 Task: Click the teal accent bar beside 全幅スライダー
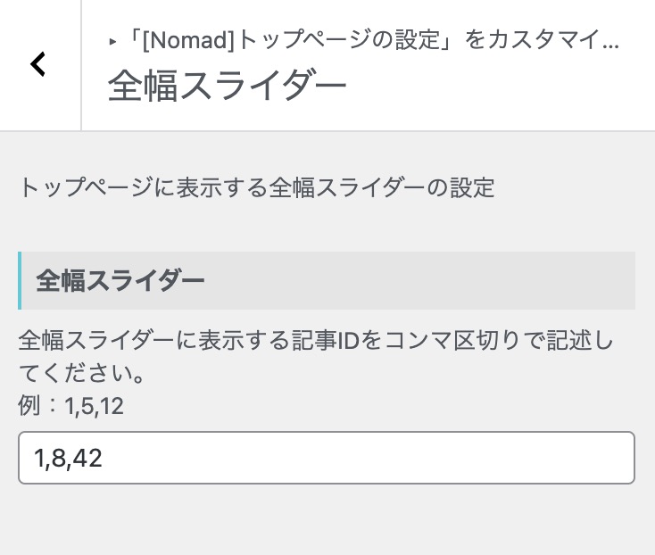[20, 281]
